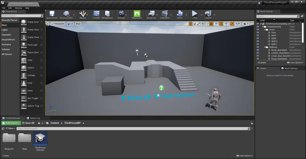This screenshot has height=159, width=306.
Task: Open the Lit view mode dropdown
Action: [x=70, y=24]
